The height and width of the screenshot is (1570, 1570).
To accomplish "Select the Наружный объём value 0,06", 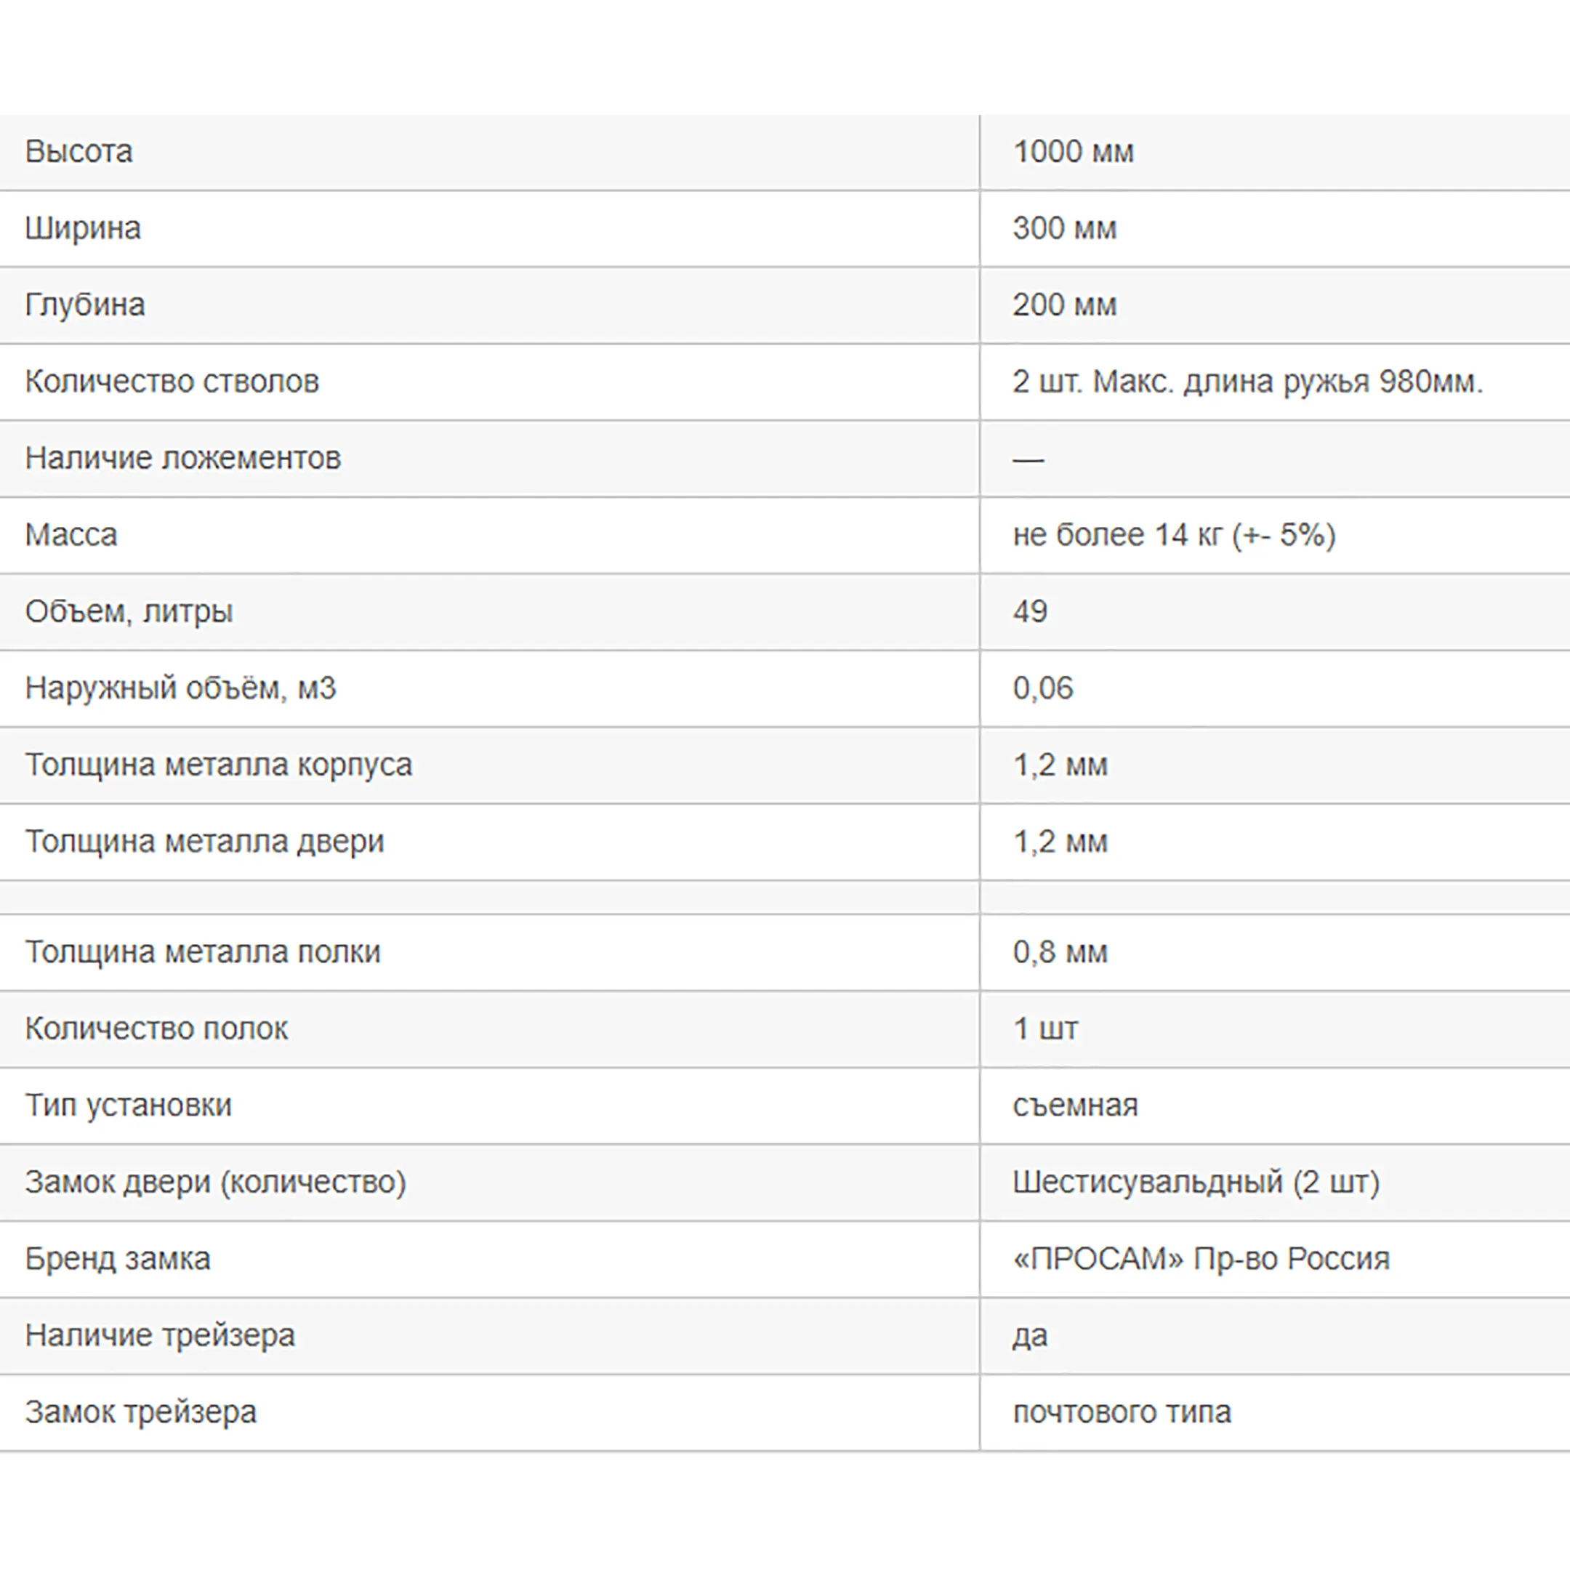I will pyautogui.click(x=1042, y=688).
